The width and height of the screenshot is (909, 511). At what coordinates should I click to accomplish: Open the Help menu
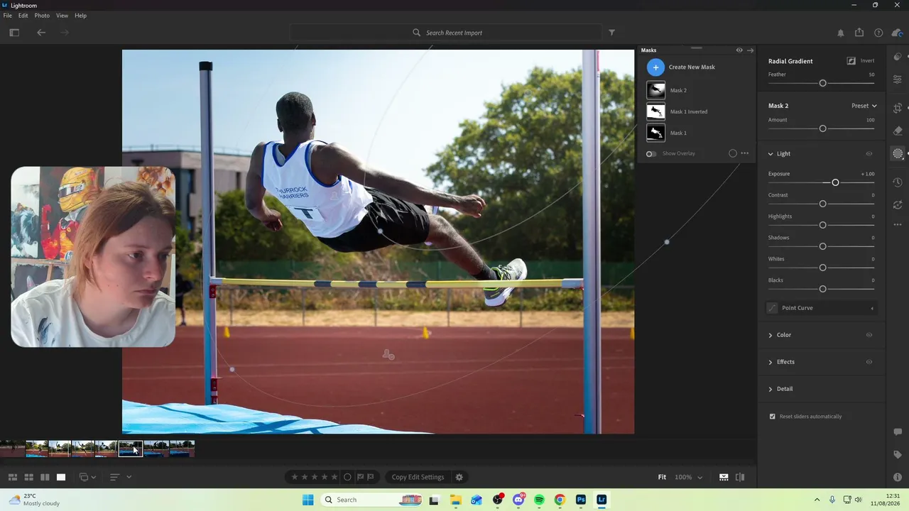pyautogui.click(x=81, y=16)
